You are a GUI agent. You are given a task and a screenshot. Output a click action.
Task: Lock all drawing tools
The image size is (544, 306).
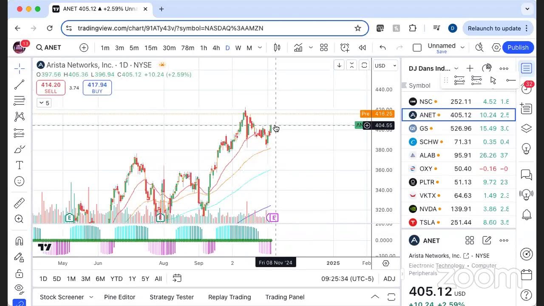[x=19, y=273]
